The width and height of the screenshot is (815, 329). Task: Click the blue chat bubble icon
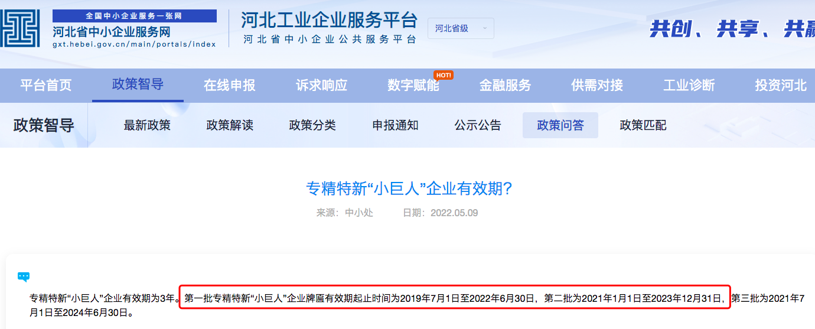pyautogui.click(x=24, y=276)
